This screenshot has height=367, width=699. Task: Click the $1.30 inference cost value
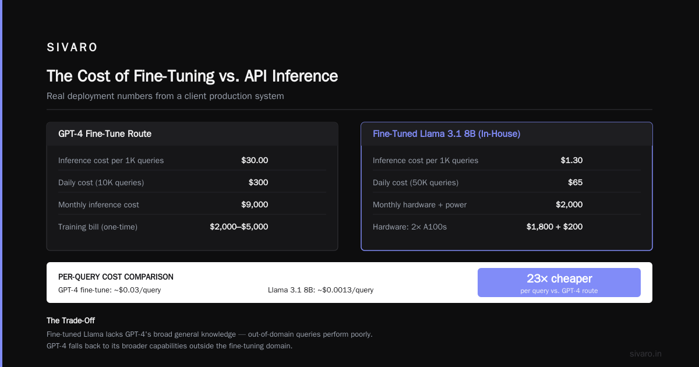click(x=571, y=160)
